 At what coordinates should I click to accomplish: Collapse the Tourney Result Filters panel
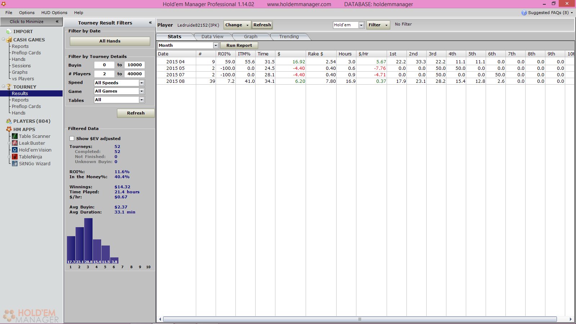pyautogui.click(x=150, y=23)
